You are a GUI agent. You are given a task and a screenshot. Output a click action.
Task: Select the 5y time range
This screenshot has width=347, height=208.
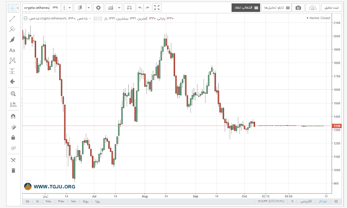point(28,202)
